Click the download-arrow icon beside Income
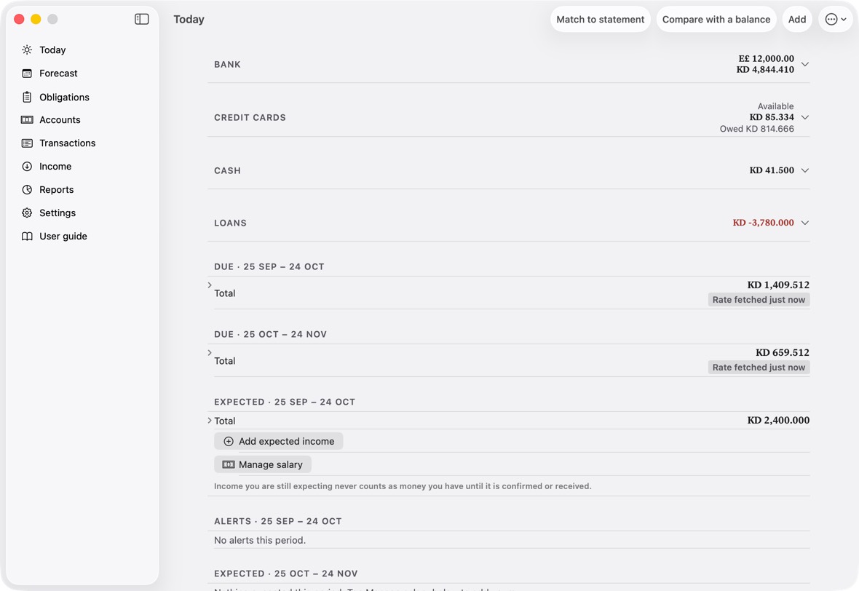Viewport: 859px width, 591px height. [27, 167]
